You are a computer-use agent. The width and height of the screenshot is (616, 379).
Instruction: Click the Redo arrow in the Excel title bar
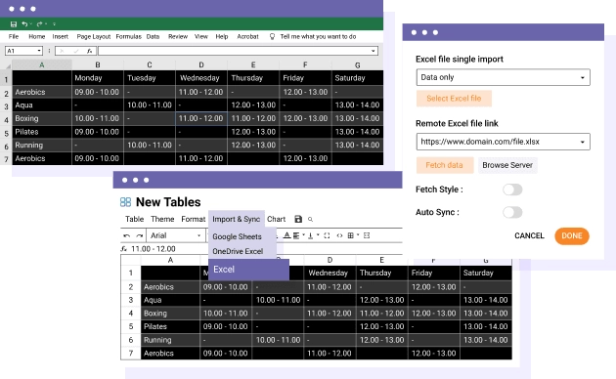click(39, 24)
